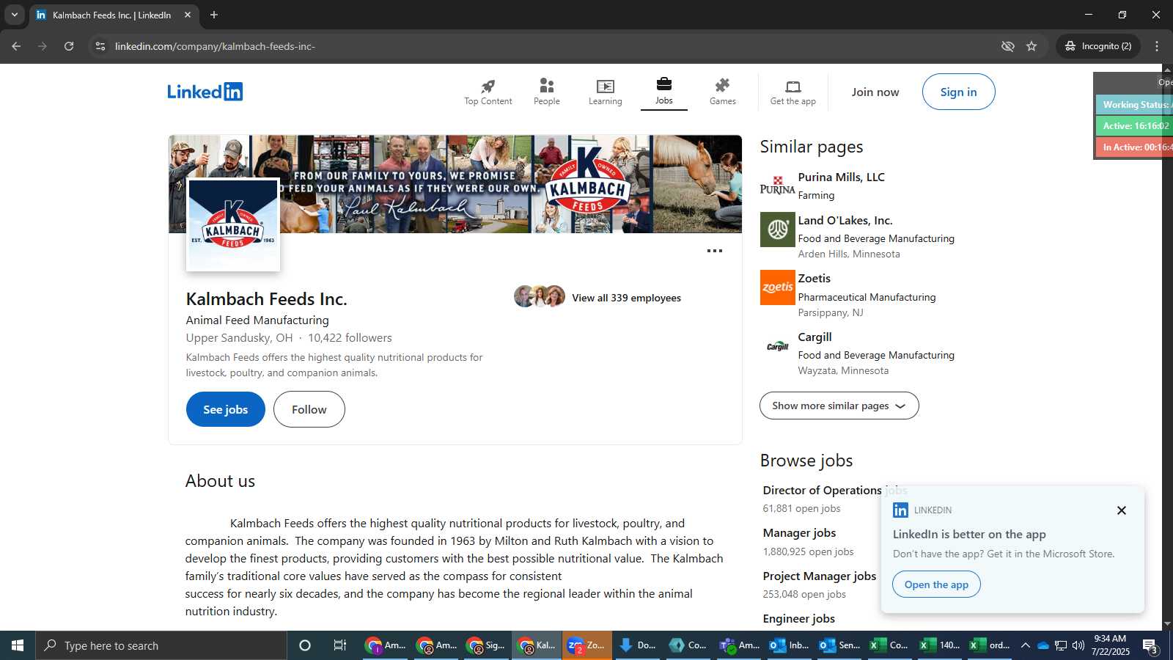Close the Kalmbach Feeds Inc. tab
Screen dimensions: 1173x660
(x=188, y=15)
